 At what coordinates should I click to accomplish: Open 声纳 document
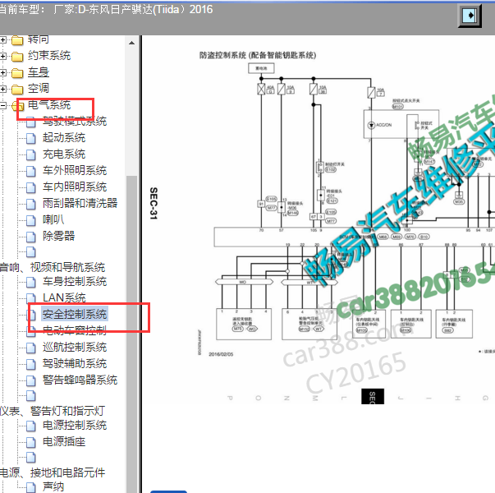coord(53,487)
